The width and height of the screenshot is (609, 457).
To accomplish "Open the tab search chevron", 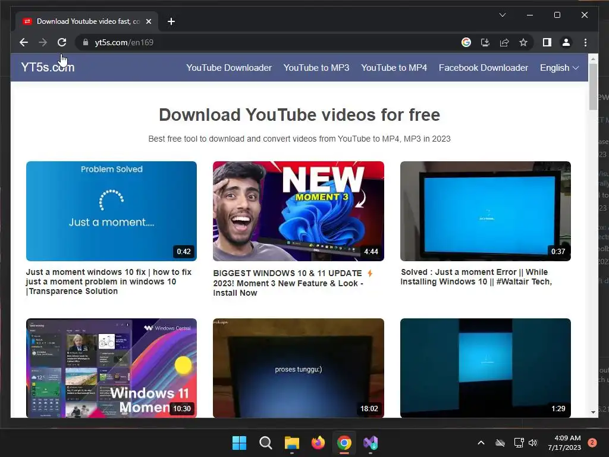I will click(502, 15).
